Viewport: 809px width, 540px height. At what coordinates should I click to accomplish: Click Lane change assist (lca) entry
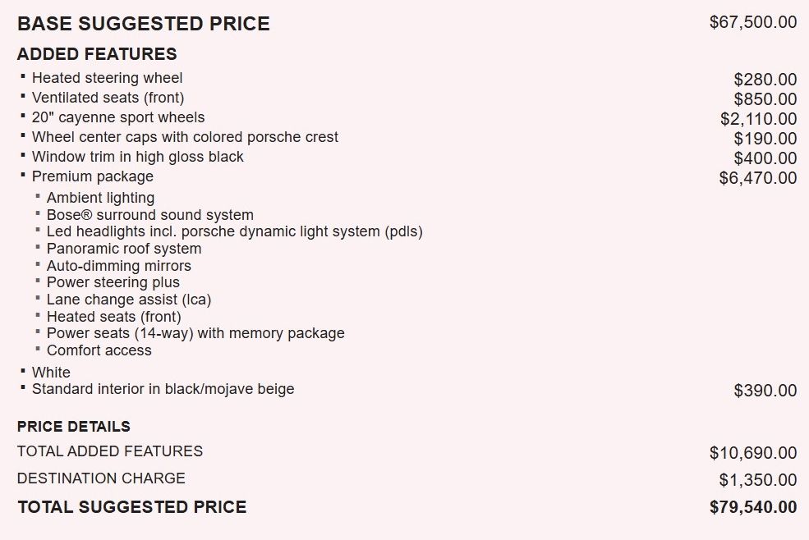[x=129, y=300]
